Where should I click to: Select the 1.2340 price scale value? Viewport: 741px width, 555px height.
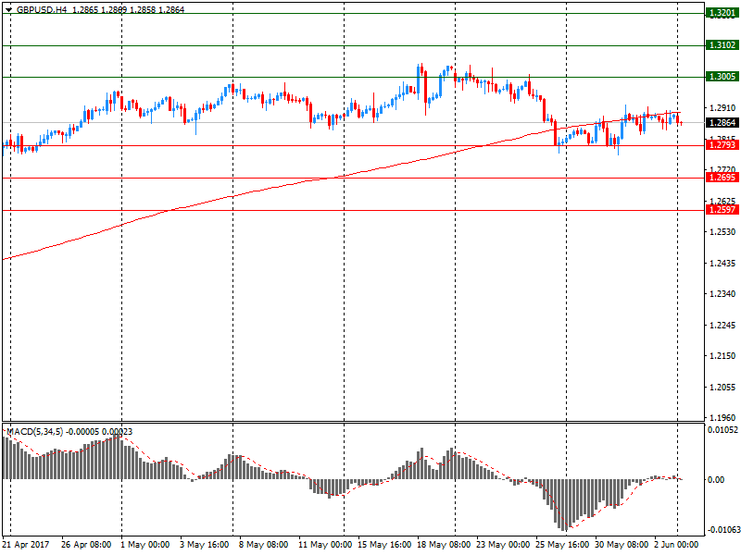[x=722, y=294]
